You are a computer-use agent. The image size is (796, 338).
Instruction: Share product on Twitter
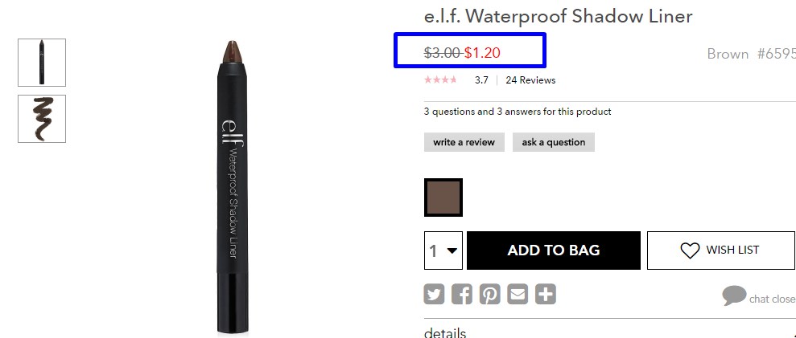pos(434,294)
